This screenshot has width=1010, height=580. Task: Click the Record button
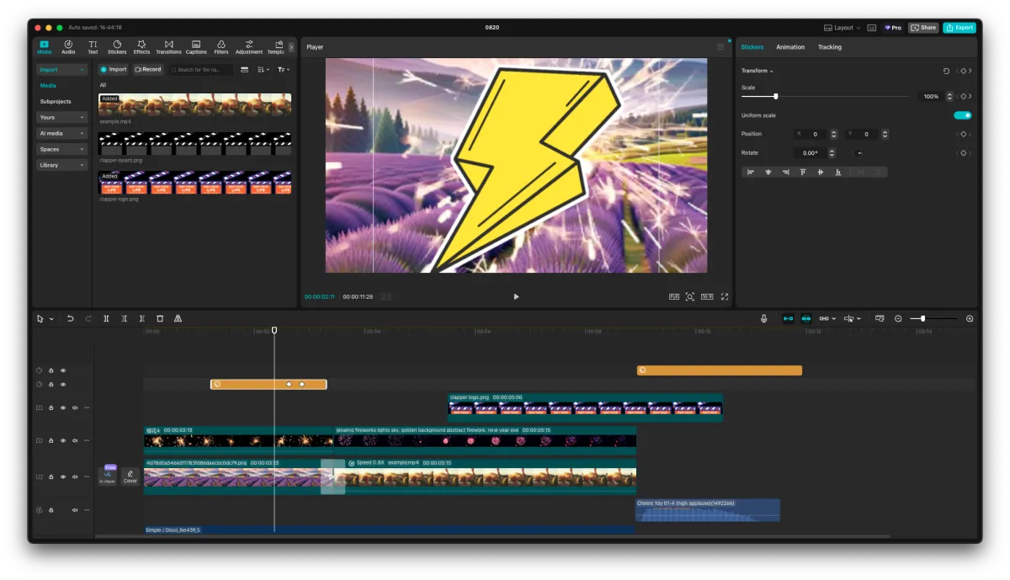point(147,70)
